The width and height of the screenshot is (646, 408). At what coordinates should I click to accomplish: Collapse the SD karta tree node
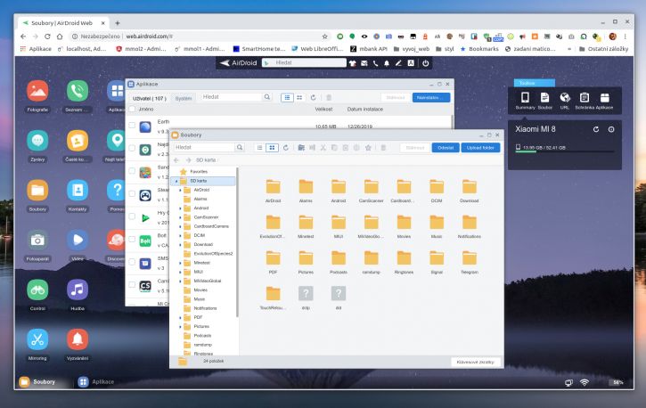(x=176, y=181)
